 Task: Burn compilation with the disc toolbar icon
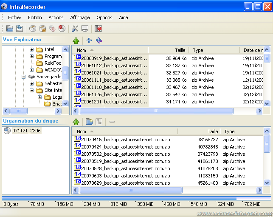point(33,29)
